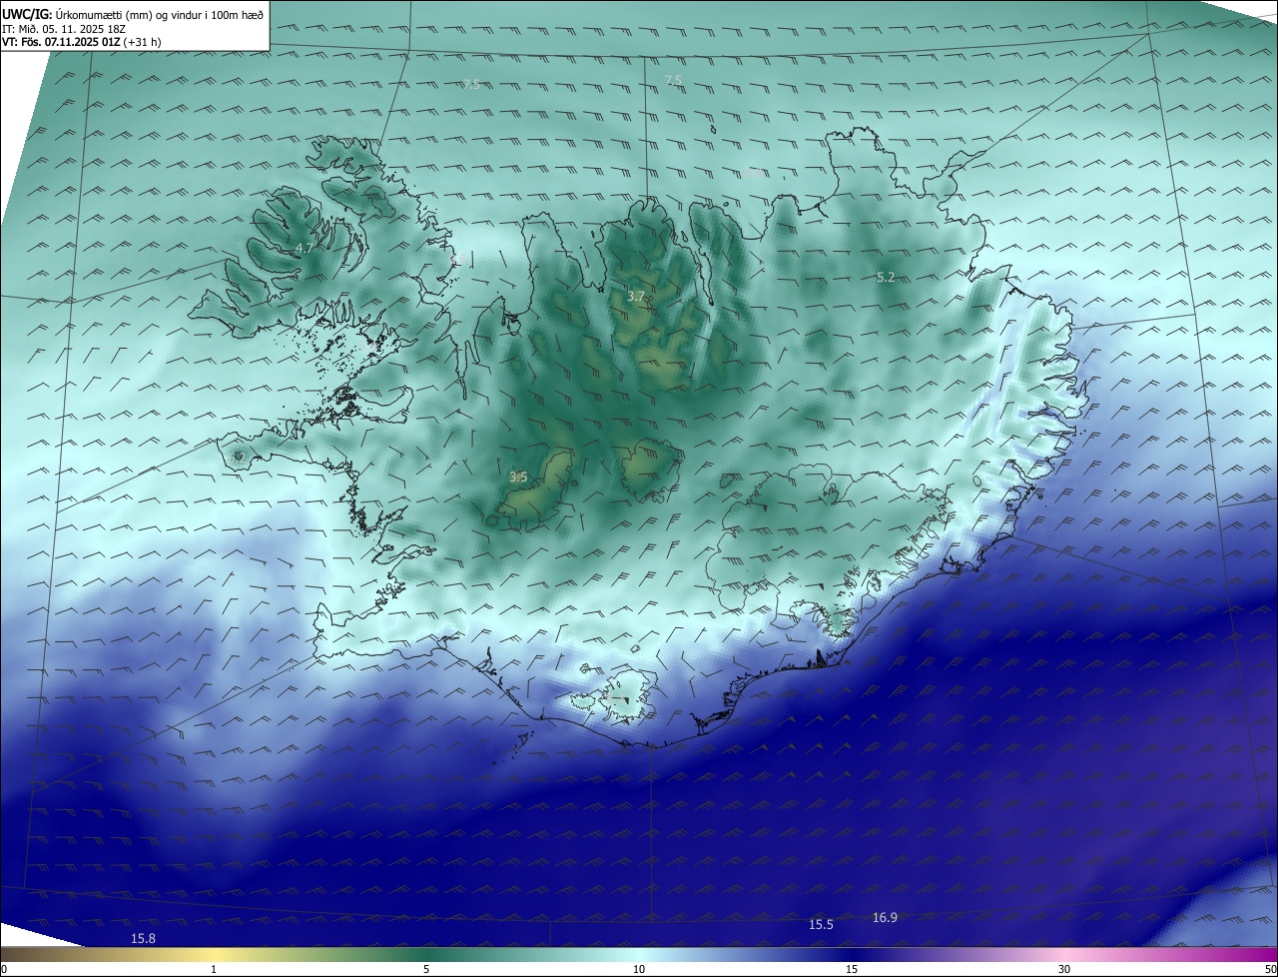Click the title 'UWC/IG: Úrkomumætti (mm) og vindur'
This screenshot has height=977, width=1278.
point(133,15)
